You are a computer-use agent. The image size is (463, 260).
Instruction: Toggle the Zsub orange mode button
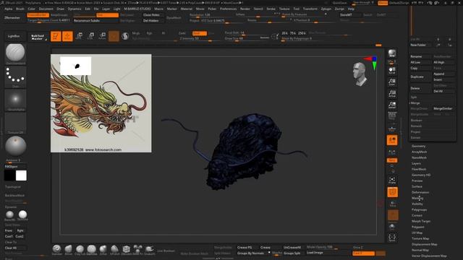click(200, 33)
